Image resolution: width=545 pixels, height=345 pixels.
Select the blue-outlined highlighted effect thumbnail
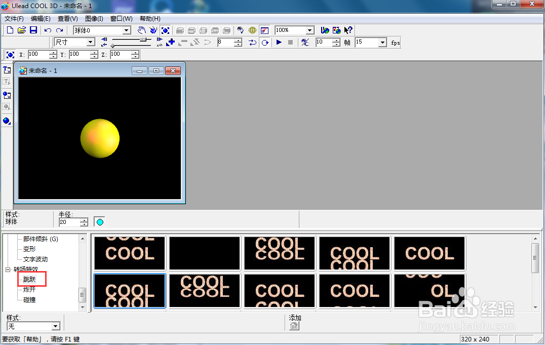[130, 291]
